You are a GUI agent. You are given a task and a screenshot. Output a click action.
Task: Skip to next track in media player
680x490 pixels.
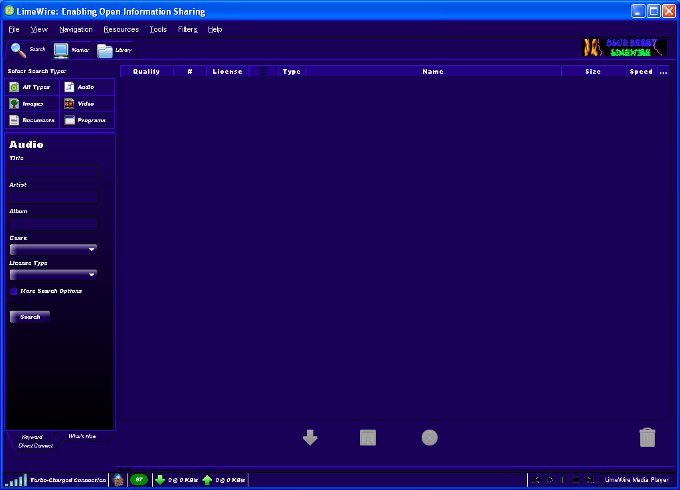point(590,479)
